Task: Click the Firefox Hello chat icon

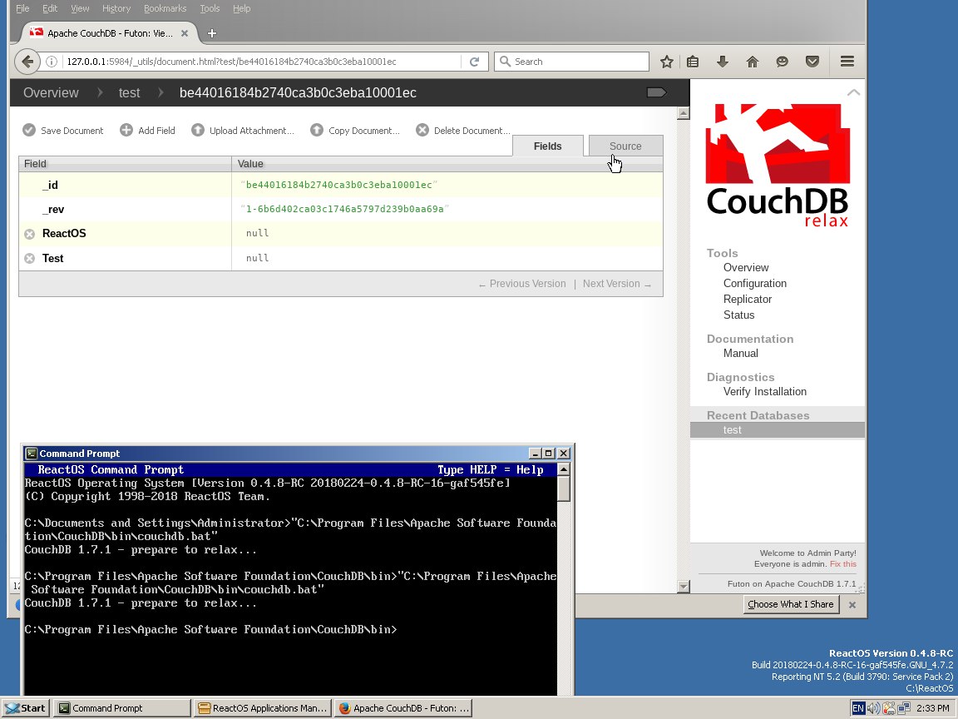Action: pos(782,62)
